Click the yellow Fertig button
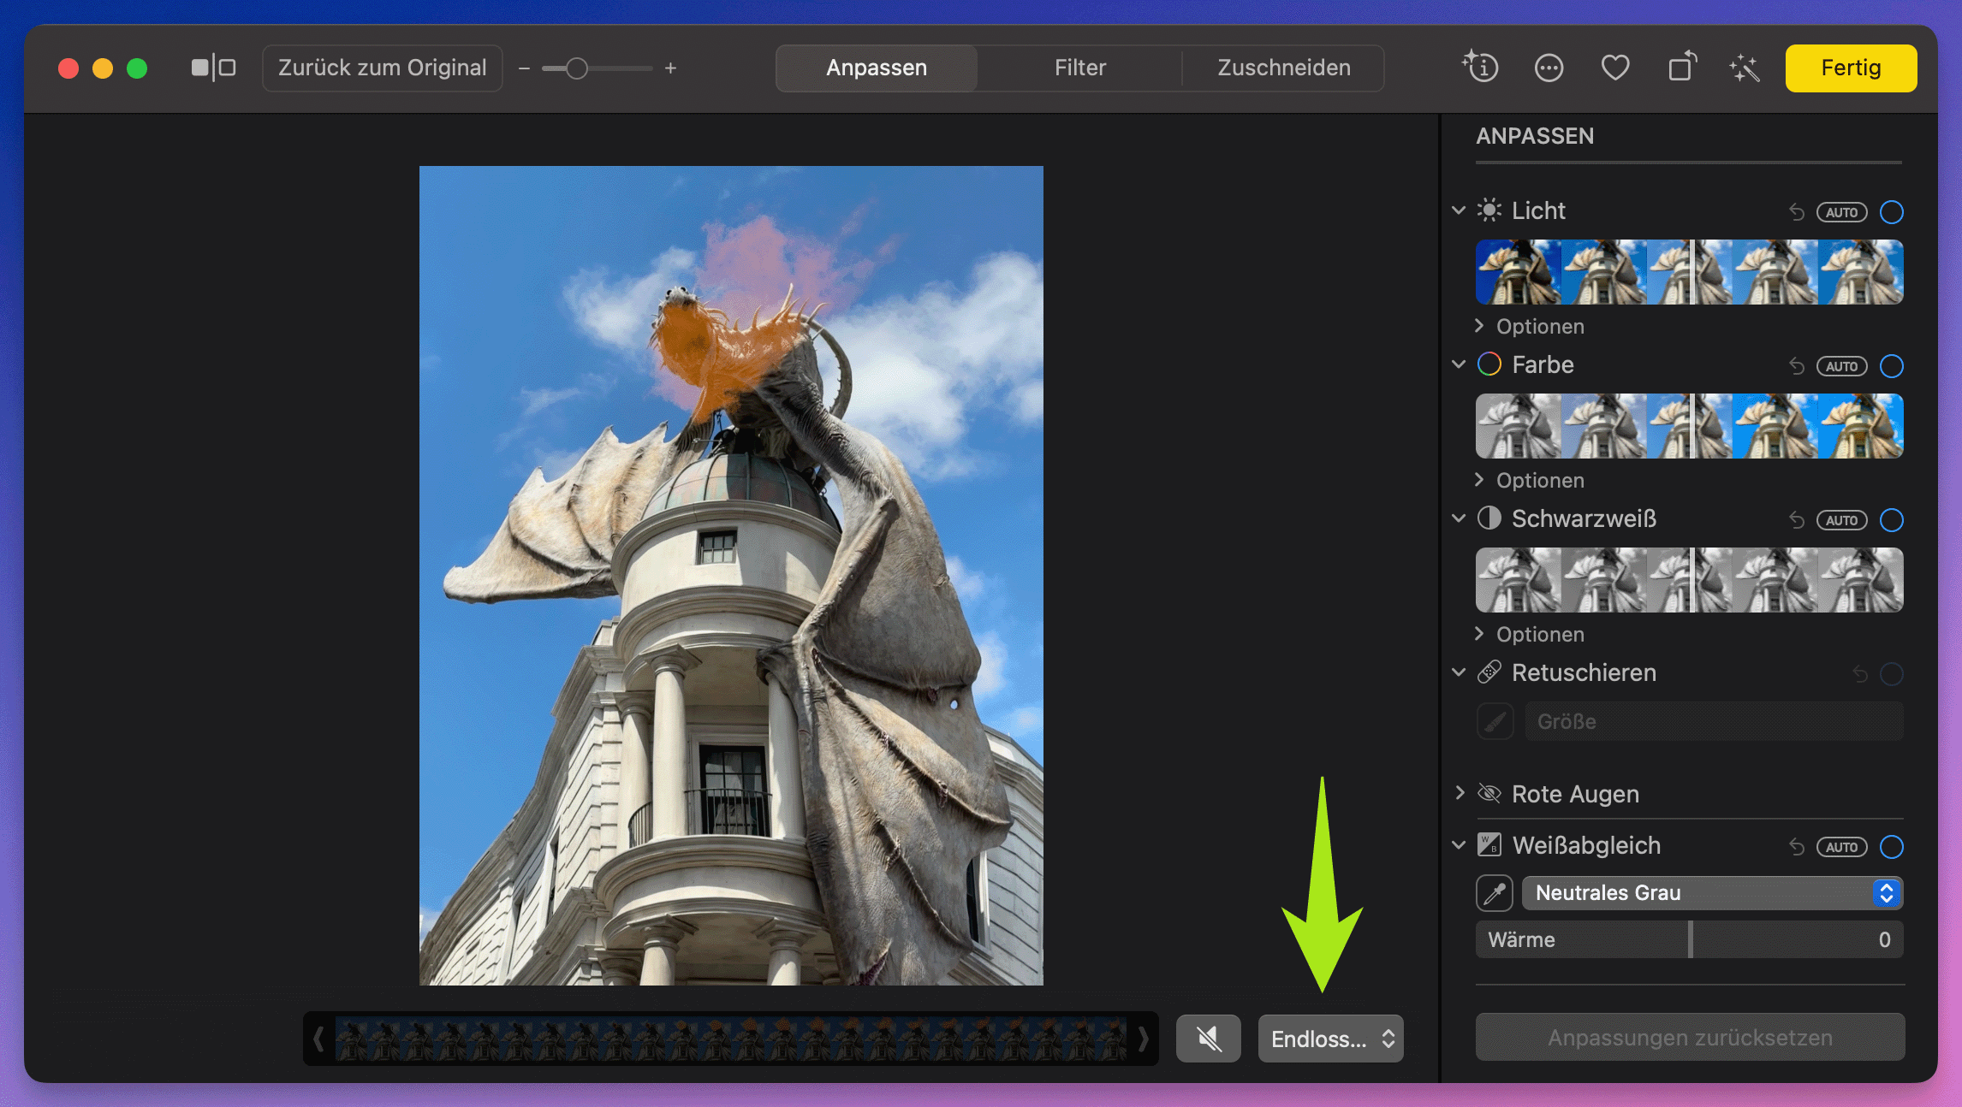The image size is (1962, 1107). 1851,68
